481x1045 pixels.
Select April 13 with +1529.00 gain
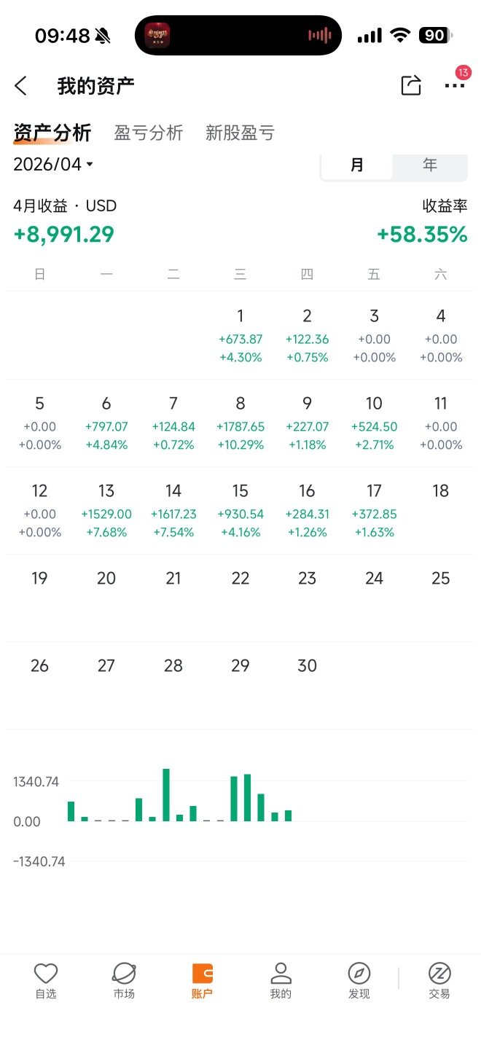(x=106, y=511)
